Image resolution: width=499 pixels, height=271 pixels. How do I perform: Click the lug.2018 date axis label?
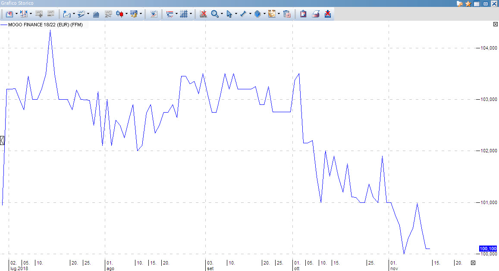click(19, 268)
